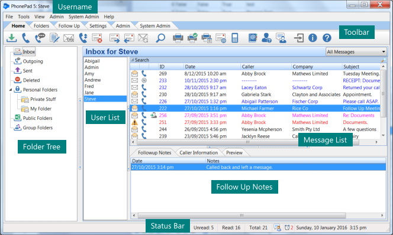
Task: Click the mobile handset toolbar icon
Action: (x=235, y=38)
